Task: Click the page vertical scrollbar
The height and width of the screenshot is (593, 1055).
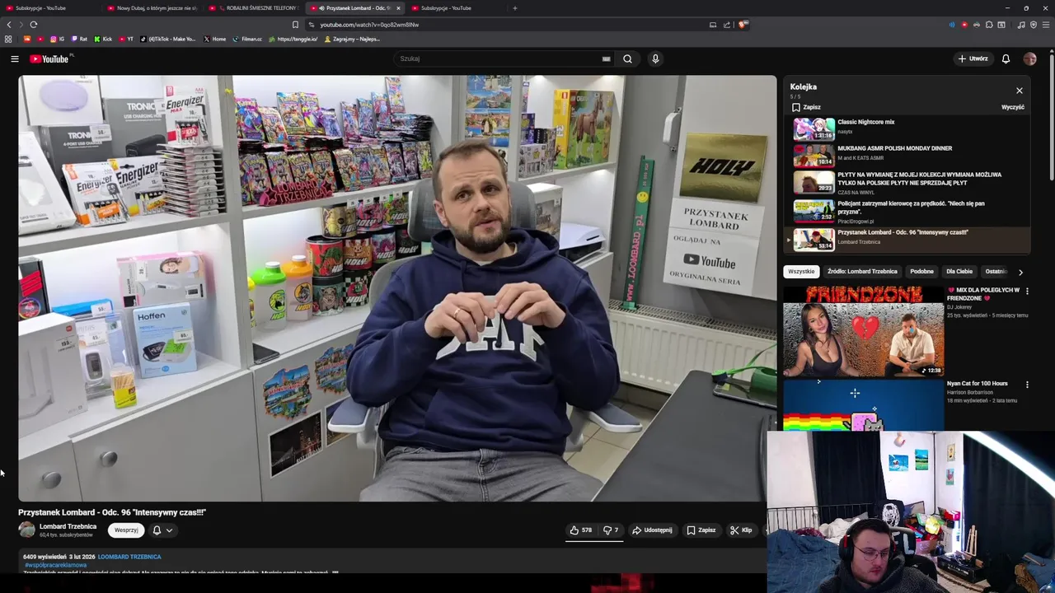Action: click(x=1052, y=115)
